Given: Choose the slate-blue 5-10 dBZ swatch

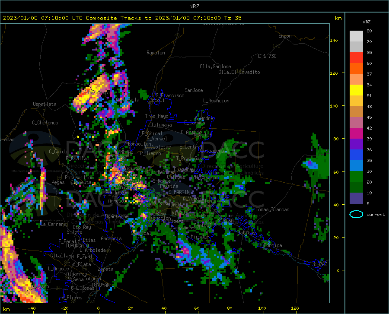Looking at the screenshot, I should (356, 198).
